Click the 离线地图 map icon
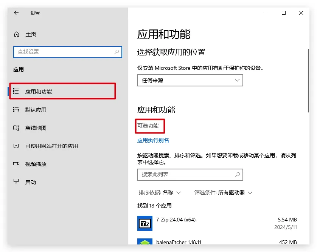The height and width of the screenshot is (252, 317). click(x=16, y=128)
